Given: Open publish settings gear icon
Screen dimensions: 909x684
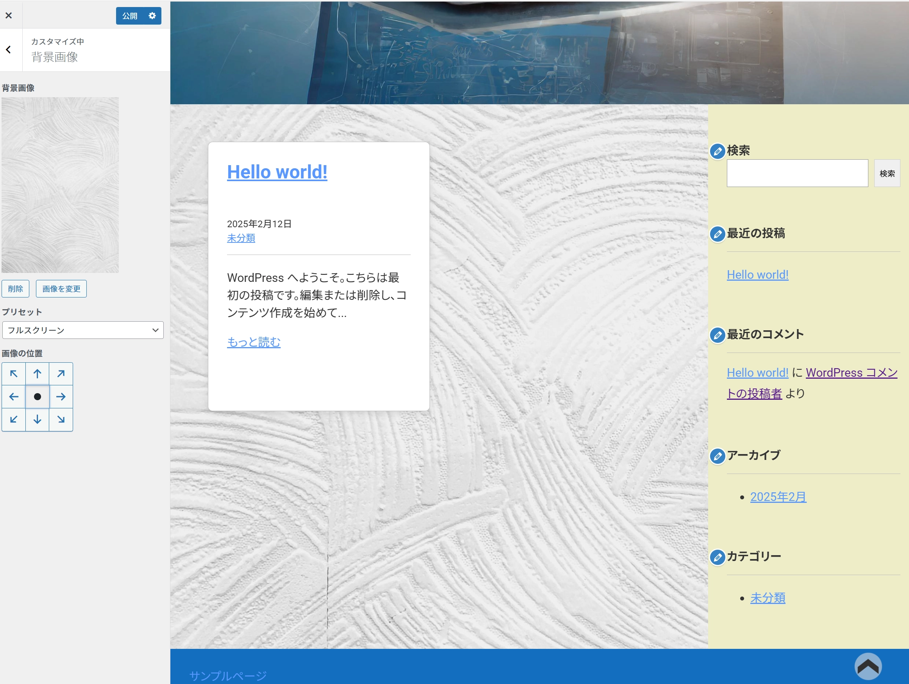Looking at the screenshot, I should pos(152,16).
